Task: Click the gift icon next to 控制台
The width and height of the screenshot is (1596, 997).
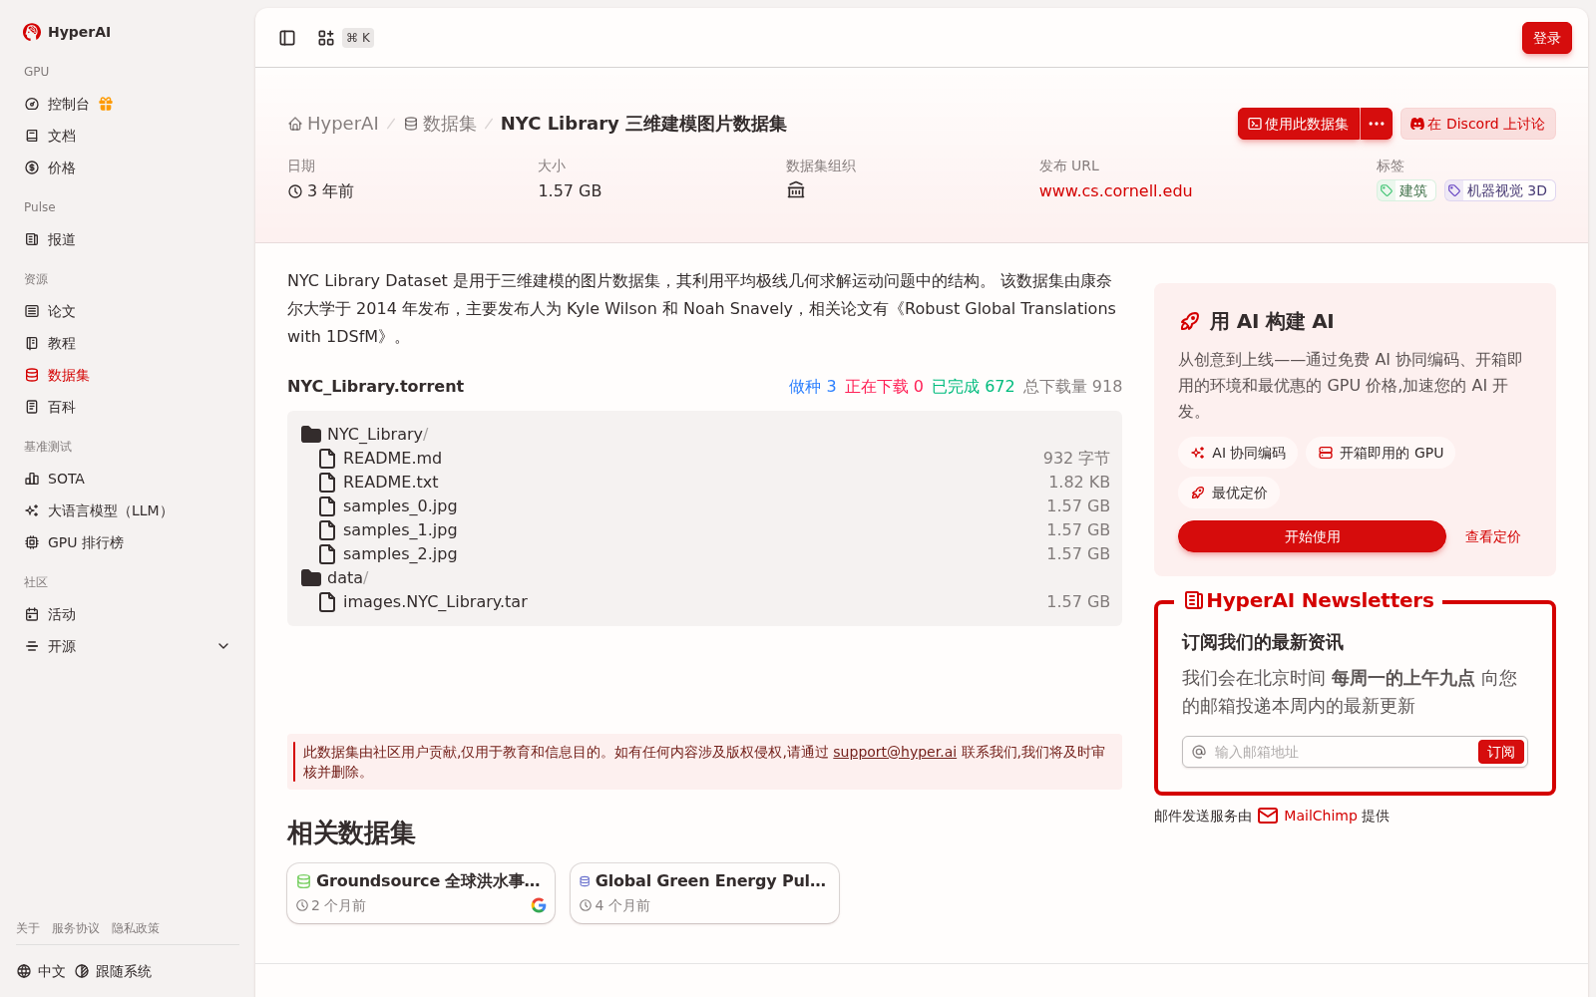Action: [x=106, y=104]
